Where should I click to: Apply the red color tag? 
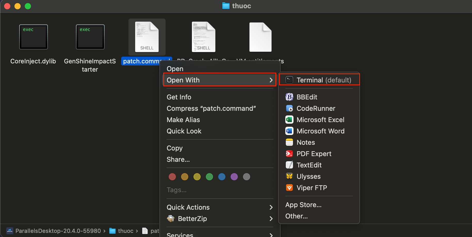(172, 177)
